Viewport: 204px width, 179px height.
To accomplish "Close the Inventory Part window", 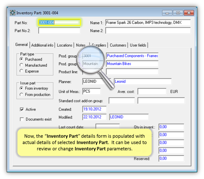I will point(189,13).
